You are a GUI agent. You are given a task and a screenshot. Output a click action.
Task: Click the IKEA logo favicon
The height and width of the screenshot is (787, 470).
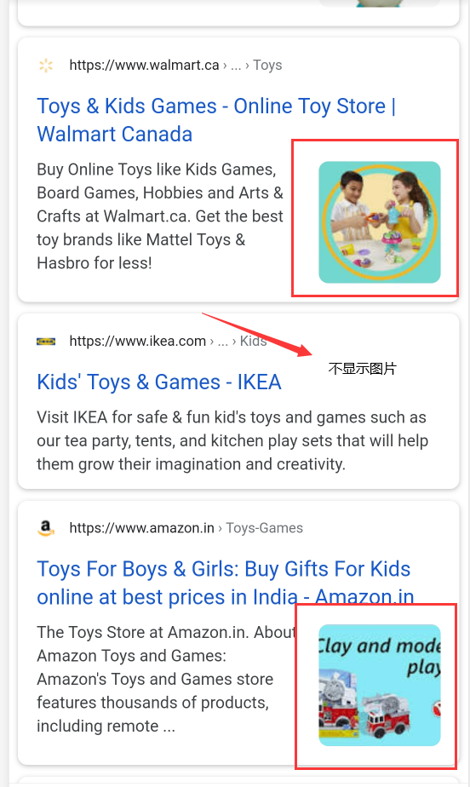click(46, 342)
